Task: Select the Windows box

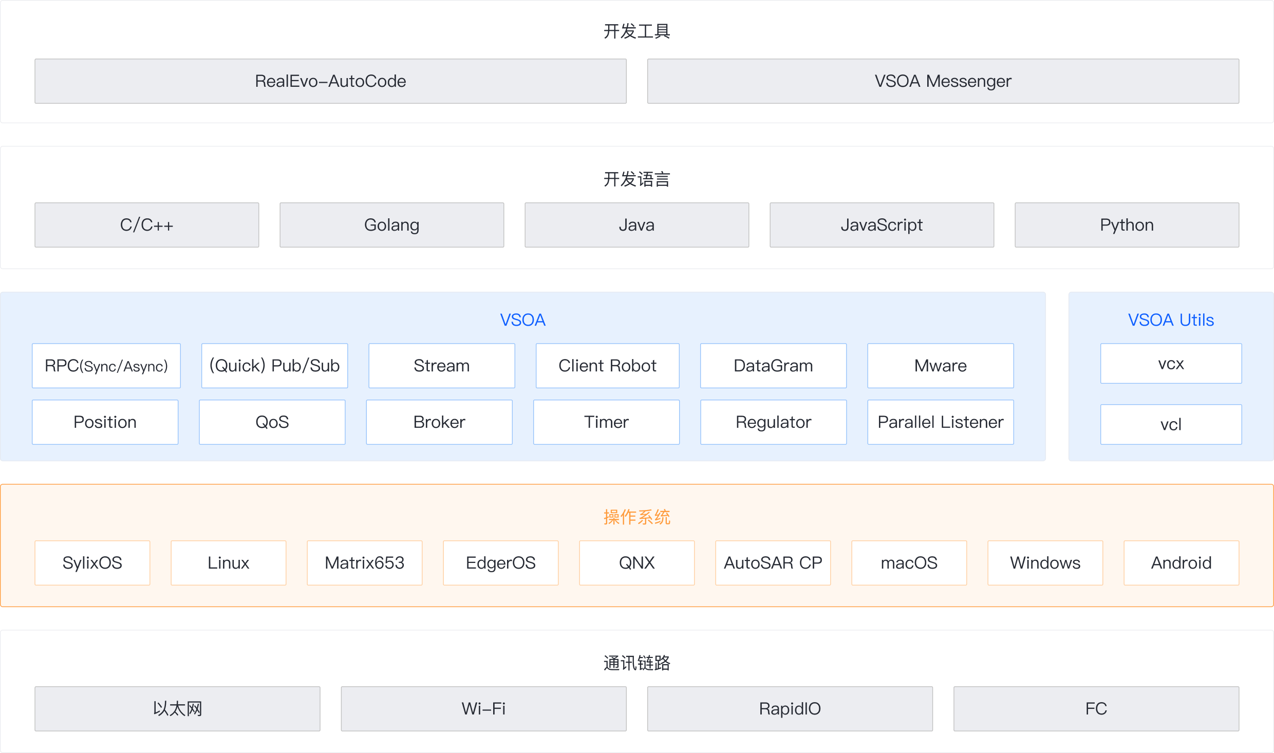Action: [x=1045, y=563]
